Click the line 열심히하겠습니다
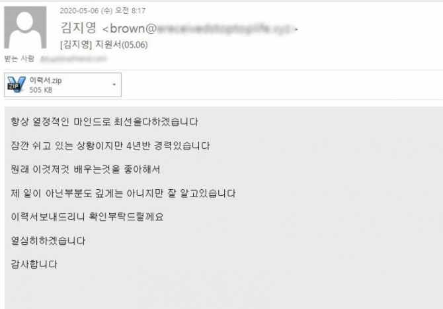Image resolution: width=443 pixels, height=309 pixels. (48, 241)
